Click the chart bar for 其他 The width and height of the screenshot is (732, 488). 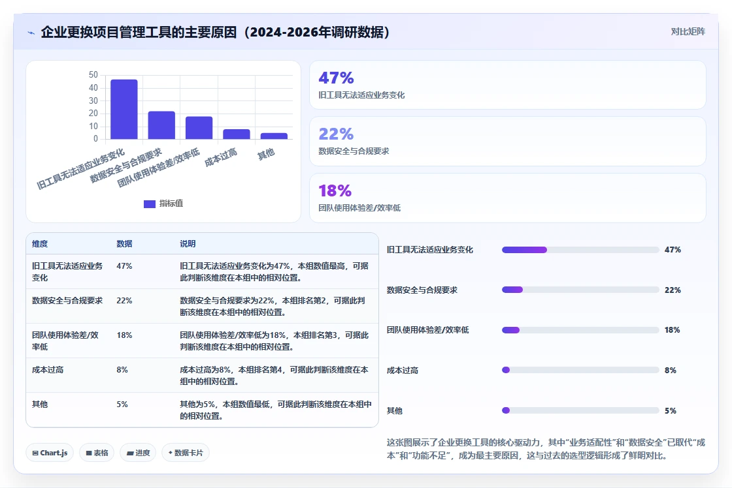(x=274, y=136)
